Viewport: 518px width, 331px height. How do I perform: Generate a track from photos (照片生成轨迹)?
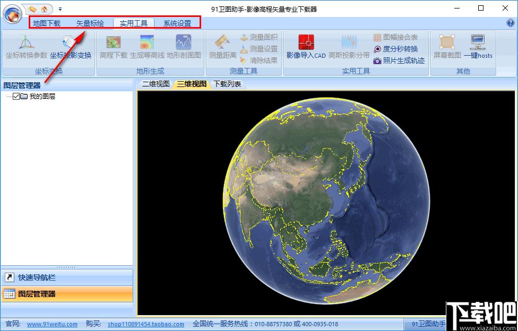click(x=399, y=60)
